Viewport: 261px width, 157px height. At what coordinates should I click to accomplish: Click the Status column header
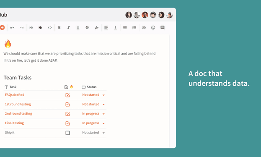coord(89,87)
